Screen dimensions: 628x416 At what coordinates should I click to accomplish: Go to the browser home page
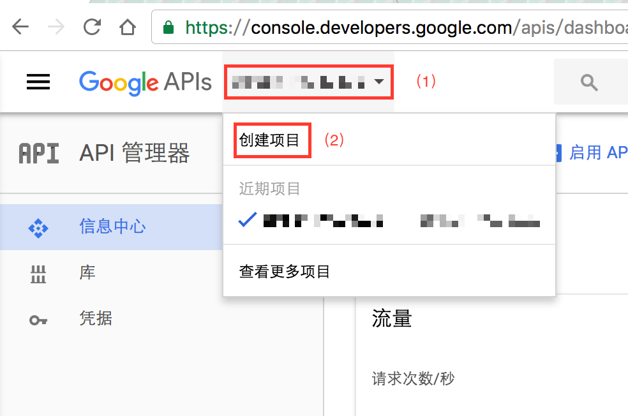pyautogui.click(x=128, y=27)
